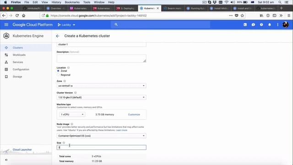Image resolution: width=293 pixels, height=165 pixels.
Task: Click the Workloads sidebar icon
Action: [6, 55]
